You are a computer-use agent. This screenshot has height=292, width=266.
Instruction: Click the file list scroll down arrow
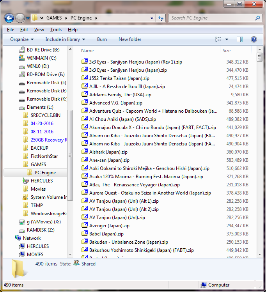point(260,255)
